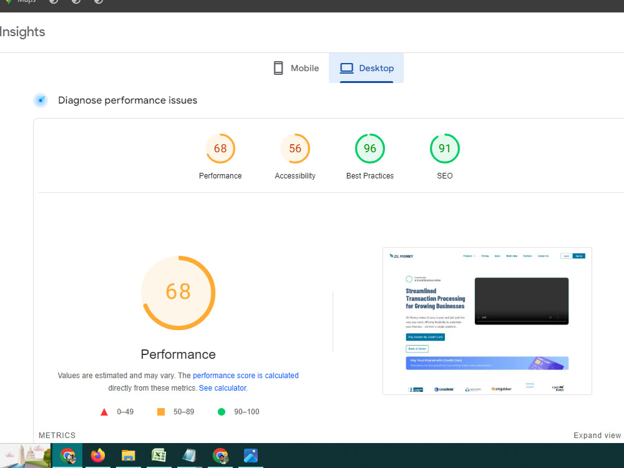Click the METRICS heading text
This screenshot has height=468, width=624.
pos(57,436)
